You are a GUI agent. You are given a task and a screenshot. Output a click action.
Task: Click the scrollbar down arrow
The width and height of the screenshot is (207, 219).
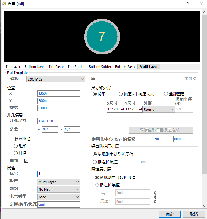coord(204,205)
